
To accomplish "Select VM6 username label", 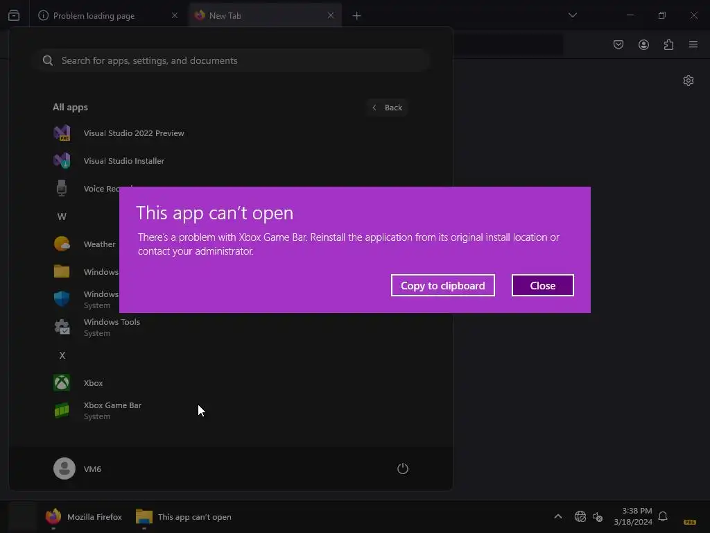I will (92, 469).
